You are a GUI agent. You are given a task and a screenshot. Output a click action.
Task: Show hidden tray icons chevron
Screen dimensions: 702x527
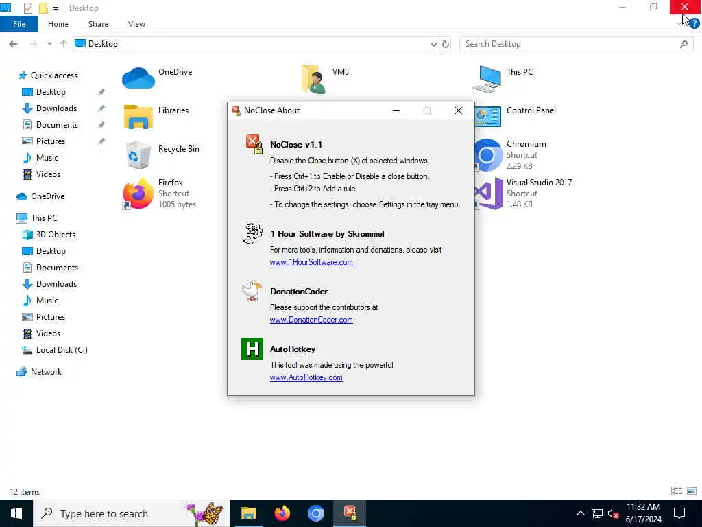580,513
